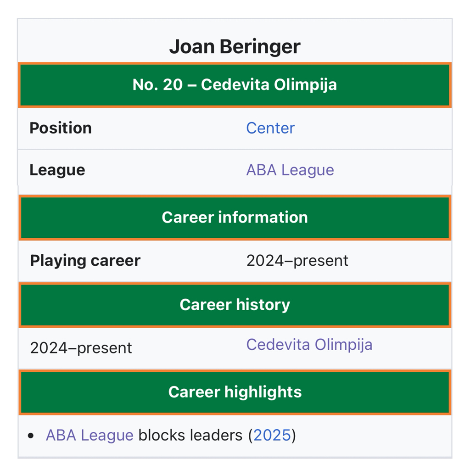Click 'present' in the Career history row
This screenshot has height=470, width=470.
coord(105,348)
